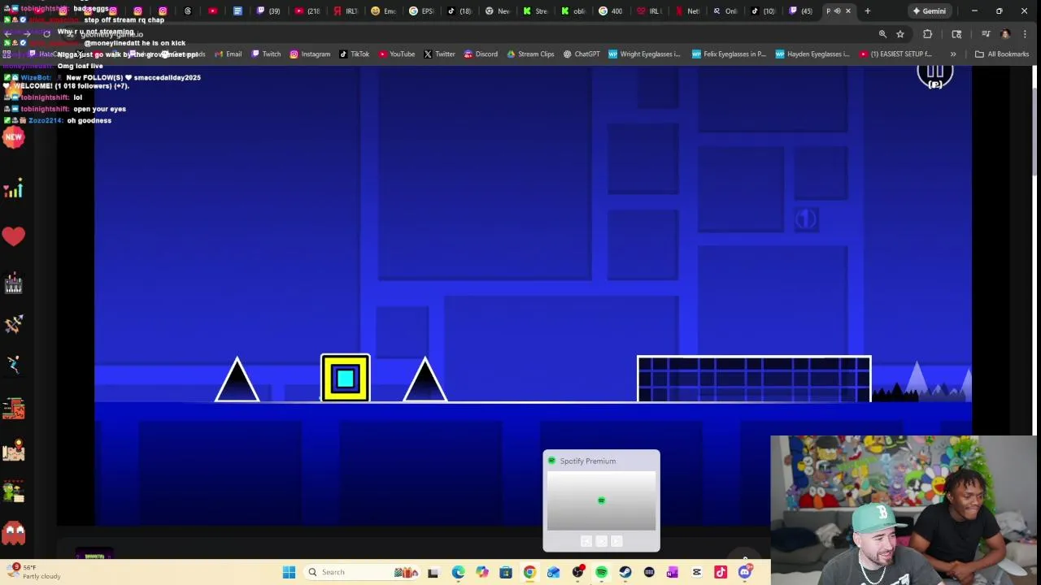
Task: Open the Twitch bookmark
Action: (x=266, y=54)
